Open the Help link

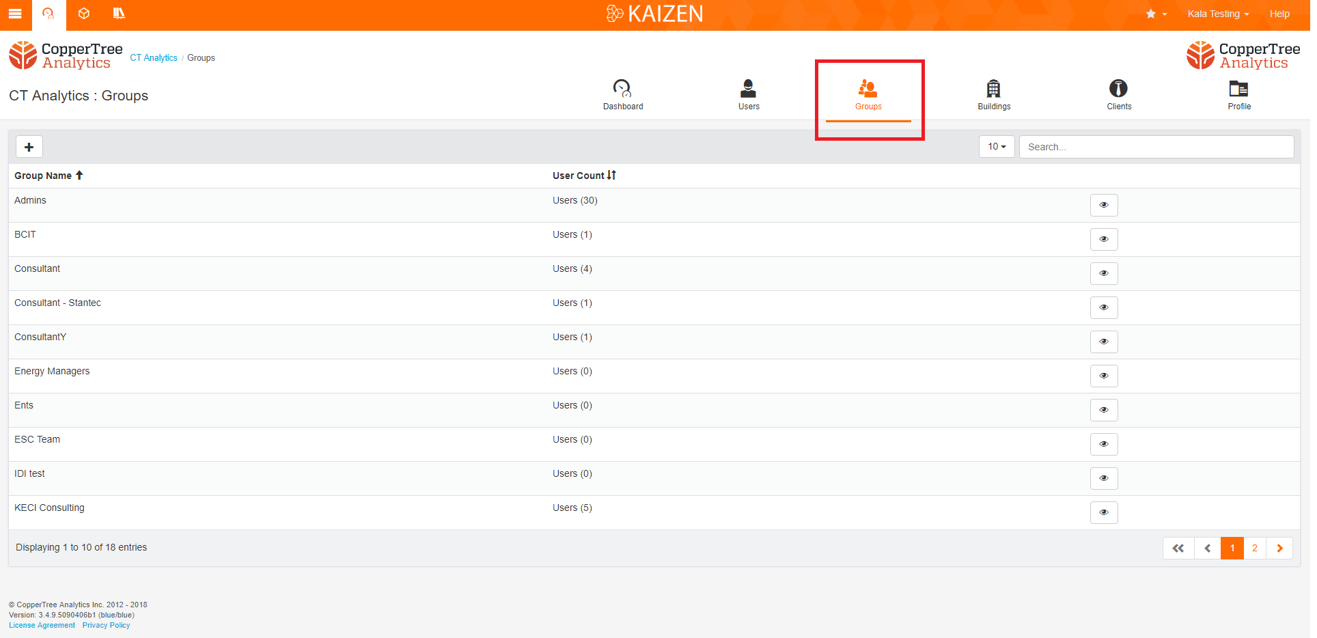[x=1279, y=14]
